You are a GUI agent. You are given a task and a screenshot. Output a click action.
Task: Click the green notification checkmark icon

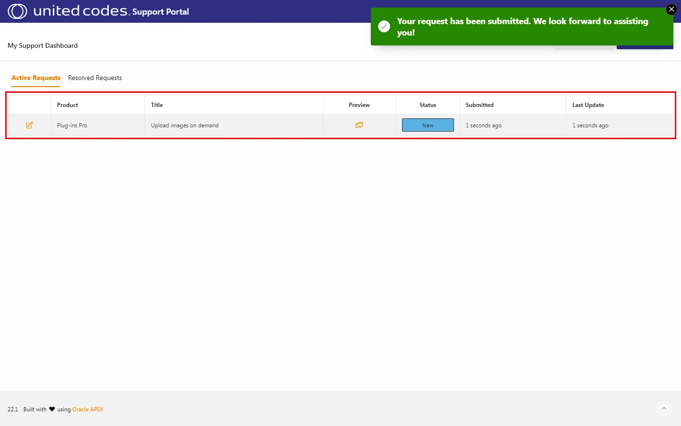click(384, 27)
